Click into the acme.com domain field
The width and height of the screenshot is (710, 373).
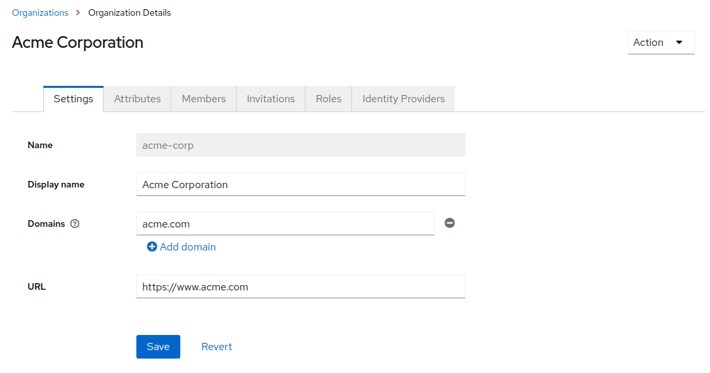pyautogui.click(x=285, y=224)
